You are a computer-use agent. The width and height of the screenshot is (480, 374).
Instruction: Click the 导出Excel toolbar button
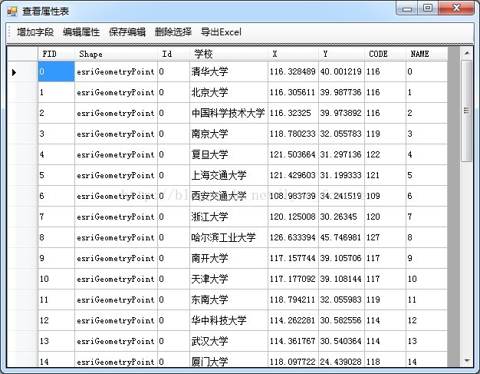point(221,32)
